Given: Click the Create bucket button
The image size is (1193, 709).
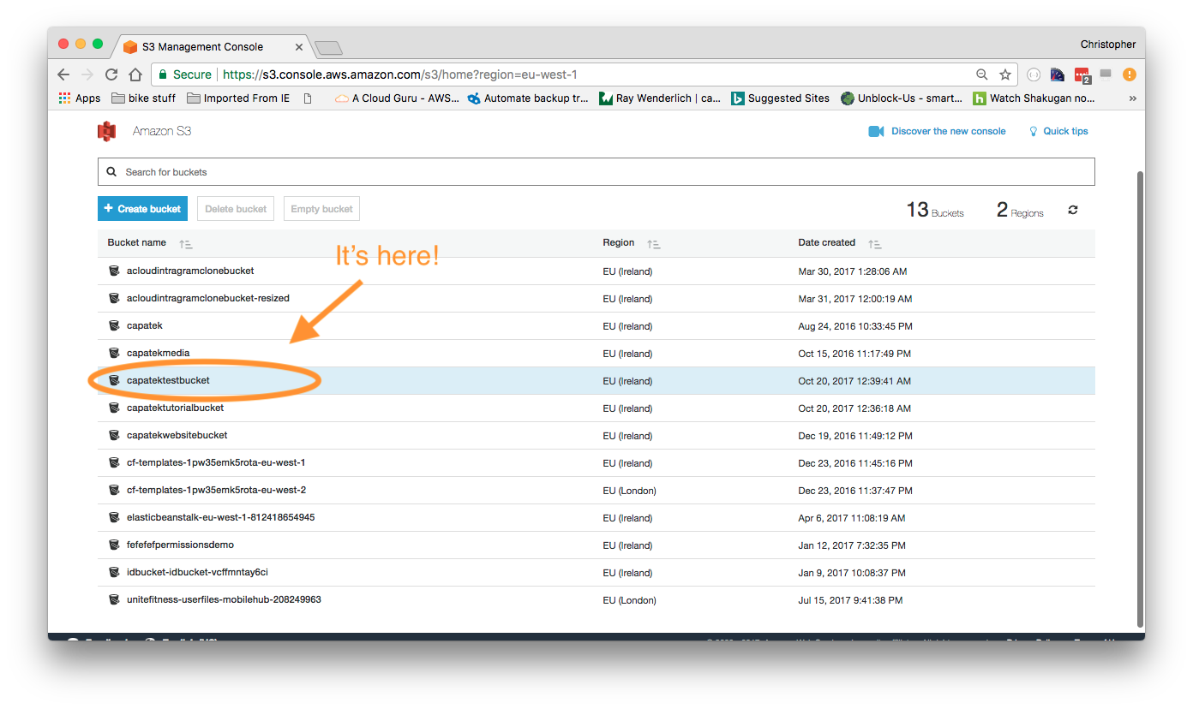Looking at the screenshot, I should [142, 209].
